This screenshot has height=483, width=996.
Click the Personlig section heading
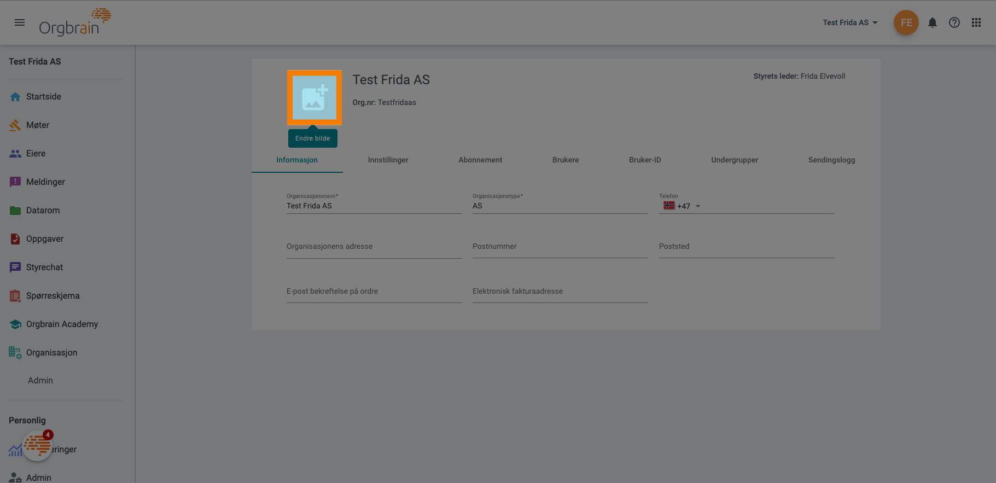click(27, 421)
